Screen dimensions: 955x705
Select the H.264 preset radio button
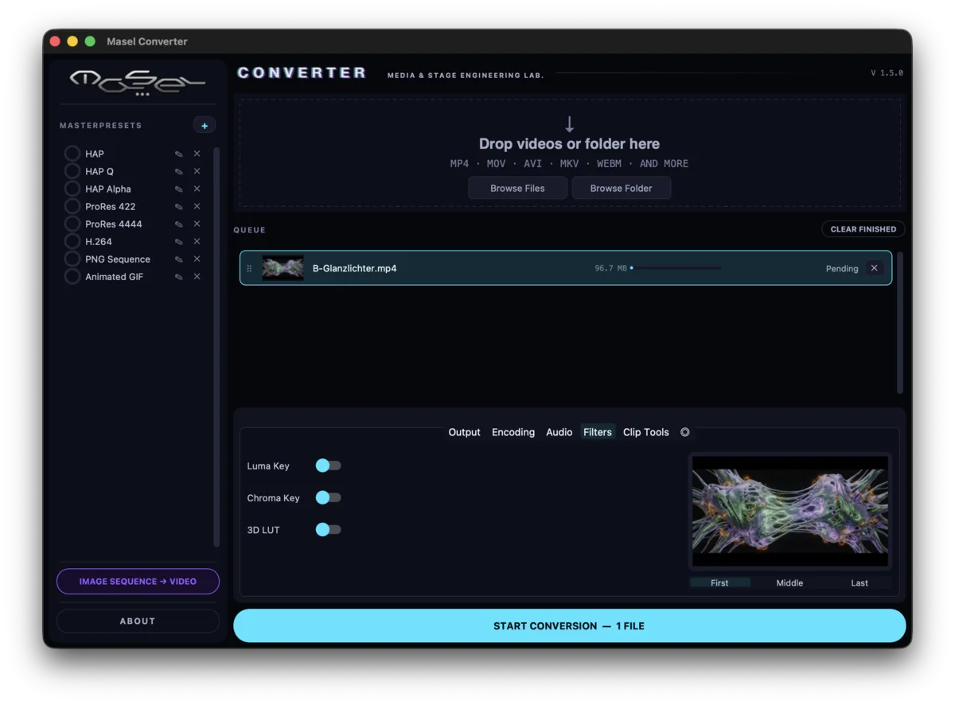point(72,241)
